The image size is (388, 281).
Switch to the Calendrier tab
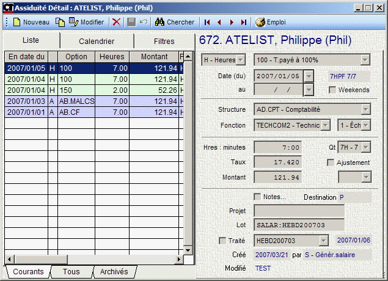pyautogui.click(x=97, y=42)
